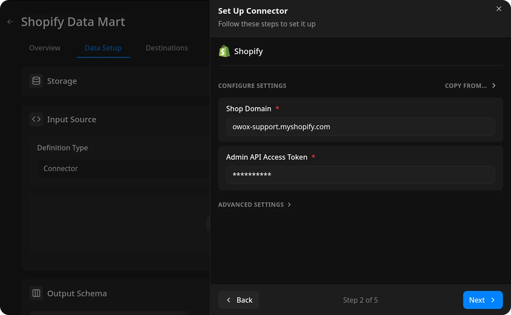The width and height of the screenshot is (511, 315).
Task: Click the Output Schema table icon
Action: [36, 293]
